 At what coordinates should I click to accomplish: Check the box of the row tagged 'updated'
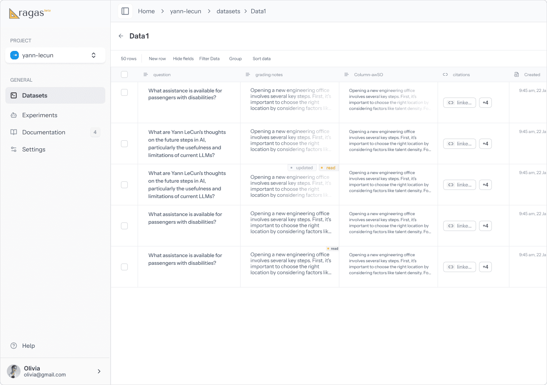(x=124, y=185)
